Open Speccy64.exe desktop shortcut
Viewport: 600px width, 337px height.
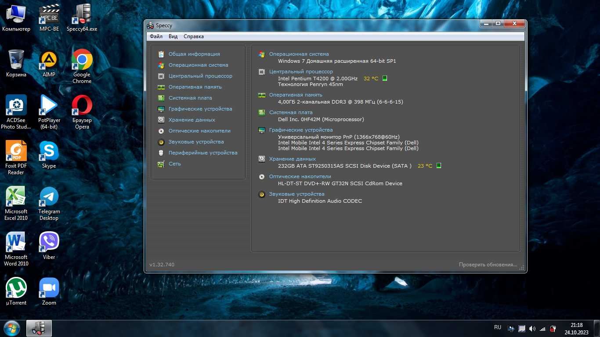[x=82, y=18]
